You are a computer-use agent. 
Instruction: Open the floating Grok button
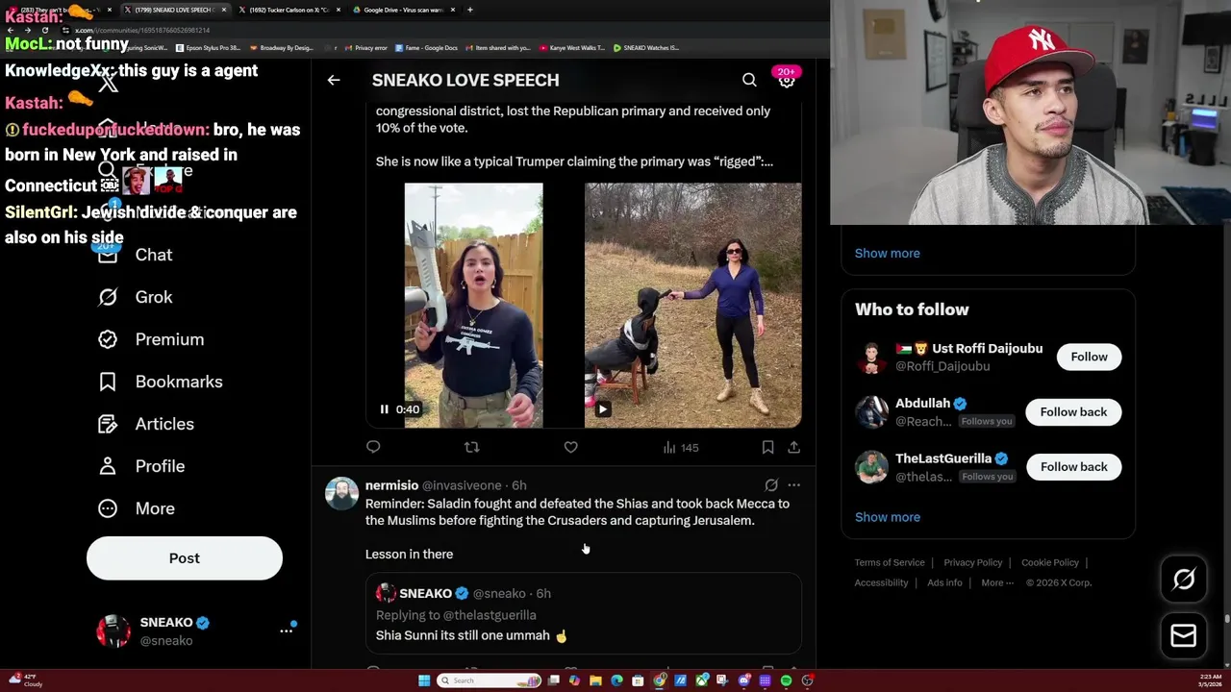pos(1184,579)
